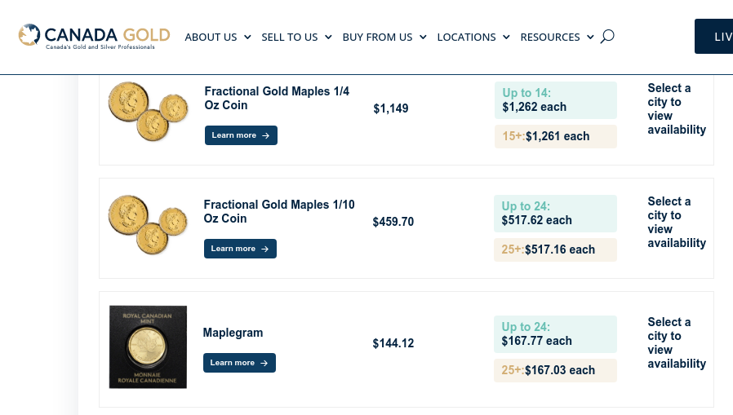This screenshot has height=415, width=733.
Task: Click Learn more for 1/4 Oz Coin
Action: coord(241,135)
